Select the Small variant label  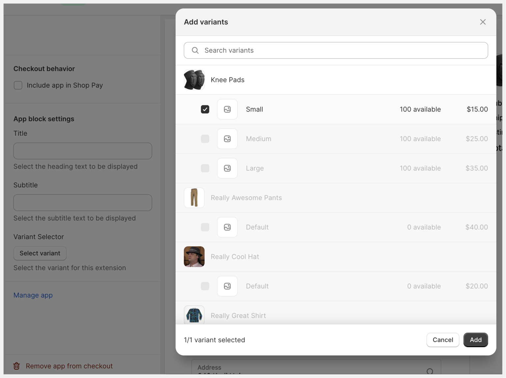tap(254, 109)
